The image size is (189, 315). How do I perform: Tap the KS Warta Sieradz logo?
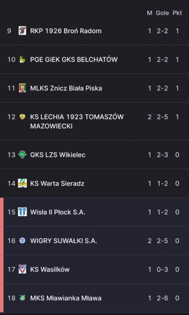tap(22, 183)
